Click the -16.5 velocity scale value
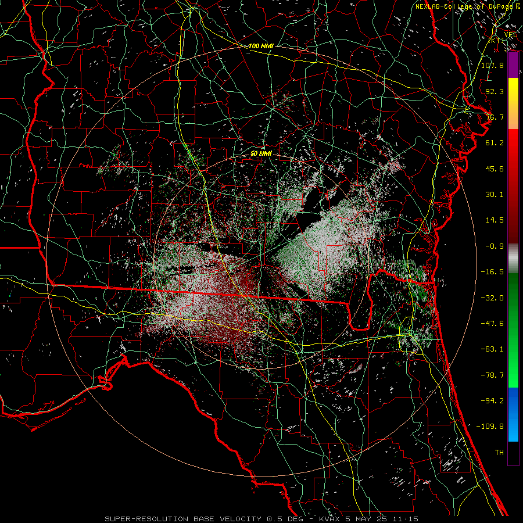The height and width of the screenshot is (523, 523). tap(492, 272)
